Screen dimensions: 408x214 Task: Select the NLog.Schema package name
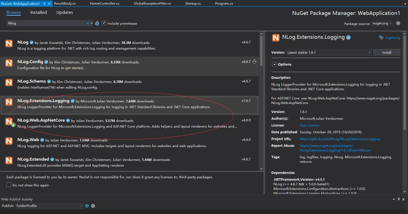click(31, 81)
